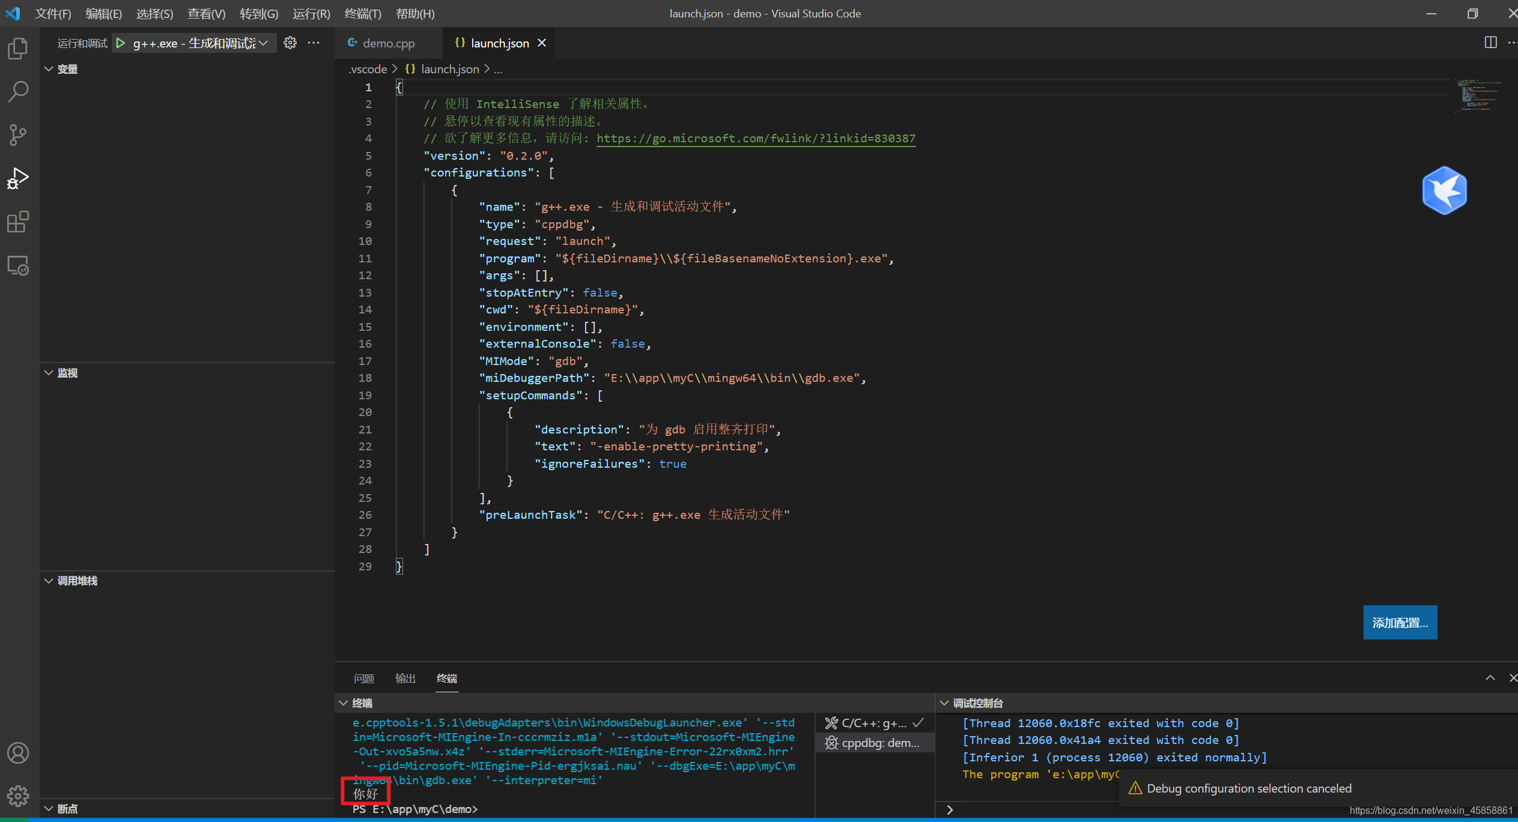The image size is (1518, 822).
Task: Open the Search view icon
Action: point(18,92)
